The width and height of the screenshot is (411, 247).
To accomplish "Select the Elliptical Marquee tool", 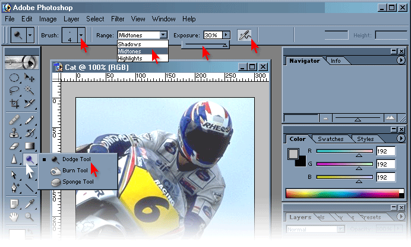I will 14,78.
